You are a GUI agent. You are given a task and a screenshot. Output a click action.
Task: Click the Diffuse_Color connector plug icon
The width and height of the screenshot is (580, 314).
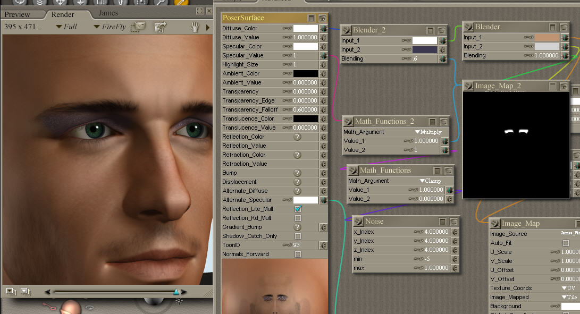[x=323, y=29]
